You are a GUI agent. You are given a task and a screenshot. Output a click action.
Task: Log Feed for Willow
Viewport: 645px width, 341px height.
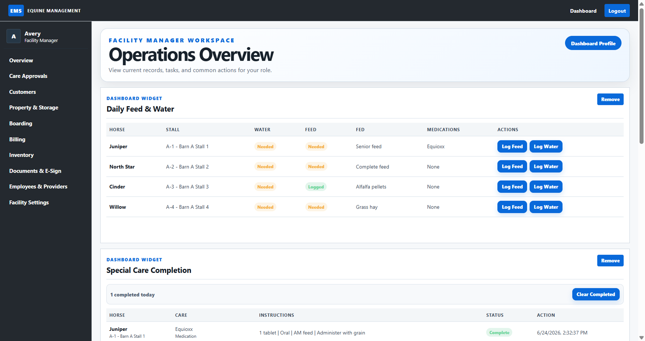pyautogui.click(x=512, y=207)
